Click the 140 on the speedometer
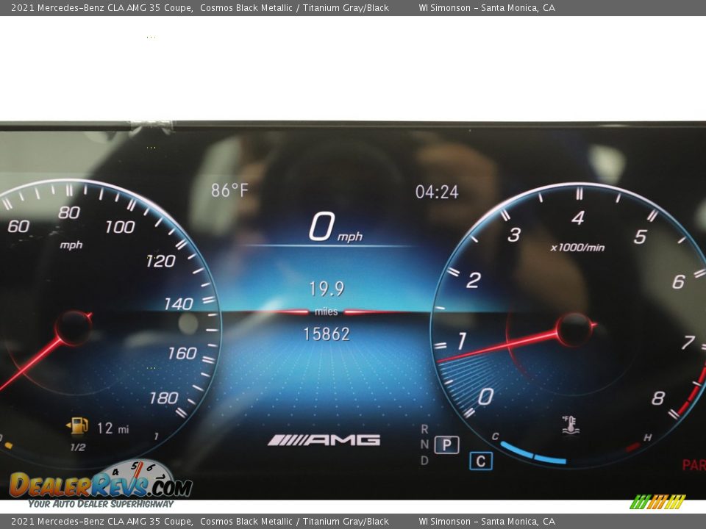706x529 pixels. (179, 304)
